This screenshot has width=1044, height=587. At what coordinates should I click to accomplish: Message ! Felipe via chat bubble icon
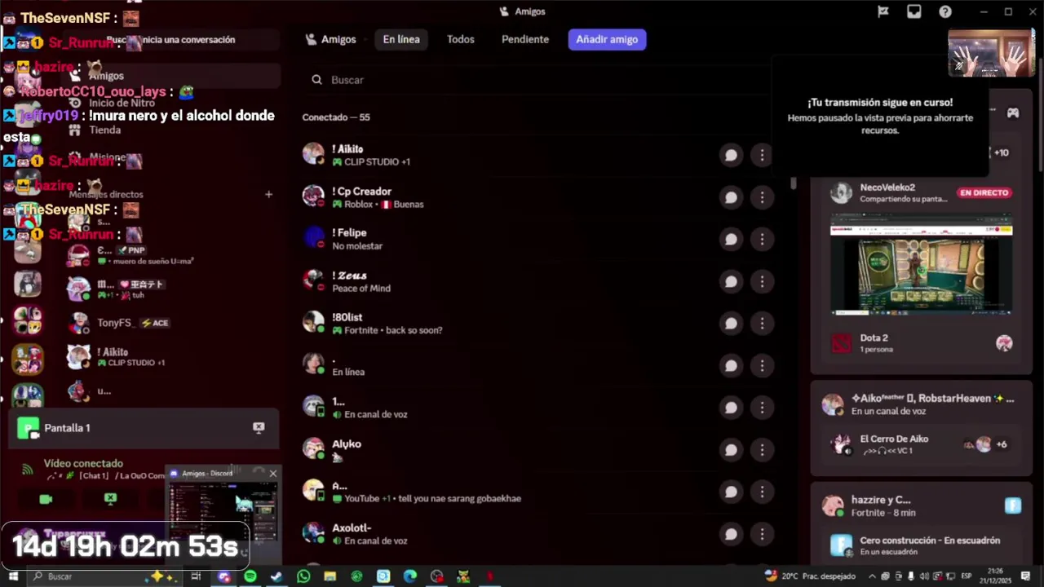click(x=731, y=239)
